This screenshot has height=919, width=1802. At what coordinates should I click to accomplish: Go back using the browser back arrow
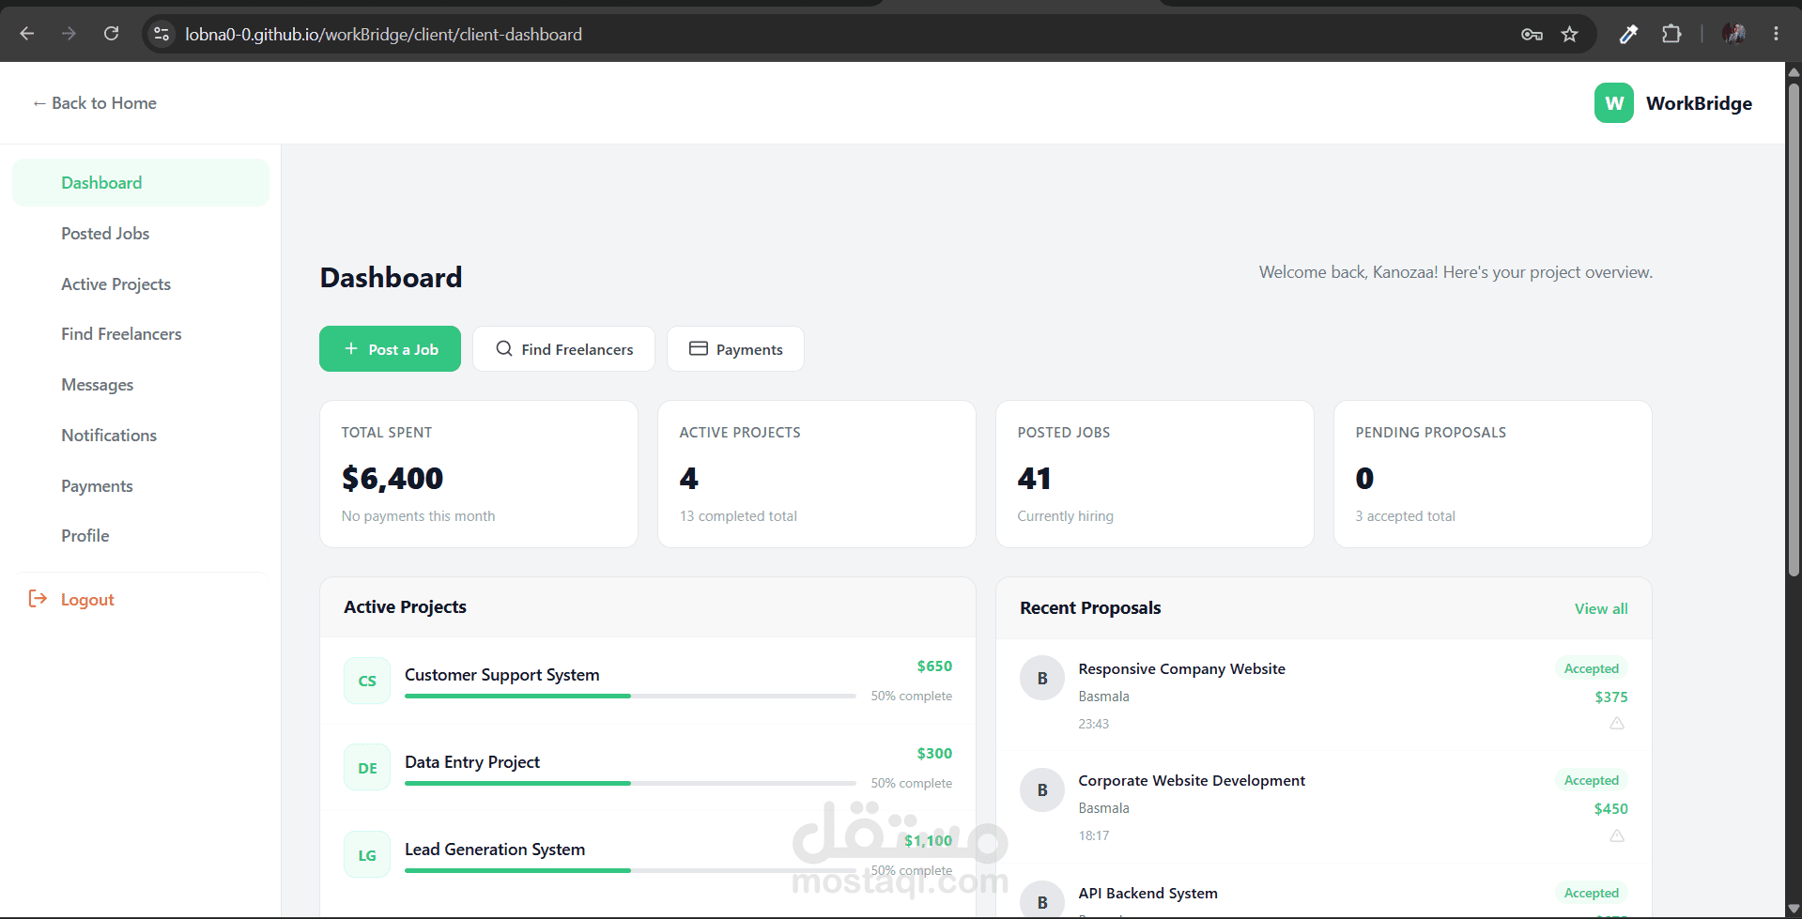[27, 34]
